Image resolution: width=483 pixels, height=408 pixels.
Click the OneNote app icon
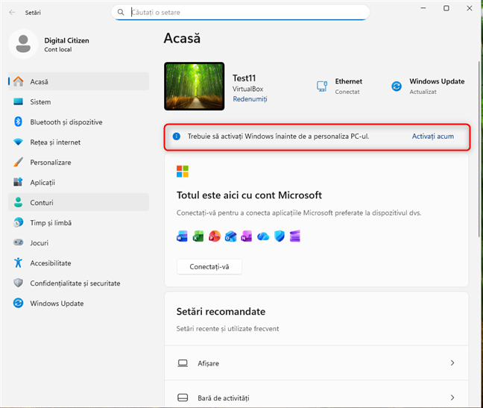tap(247, 236)
